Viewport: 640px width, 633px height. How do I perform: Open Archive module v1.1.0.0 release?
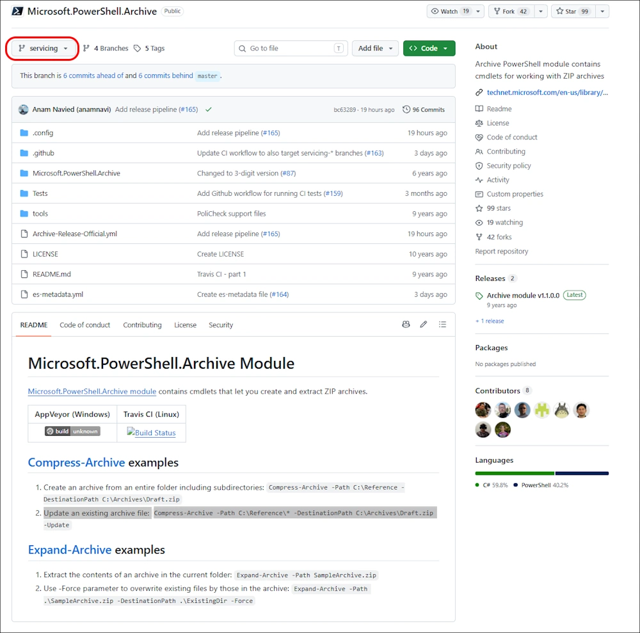(x=523, y=296)
